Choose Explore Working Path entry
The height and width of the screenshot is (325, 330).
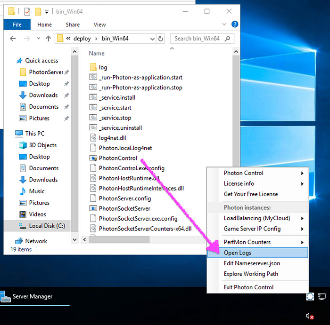click(257, 274)
